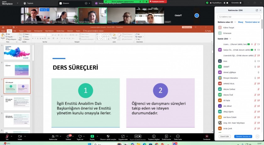Click the Tepki ver reactions icon

point(80,137)
